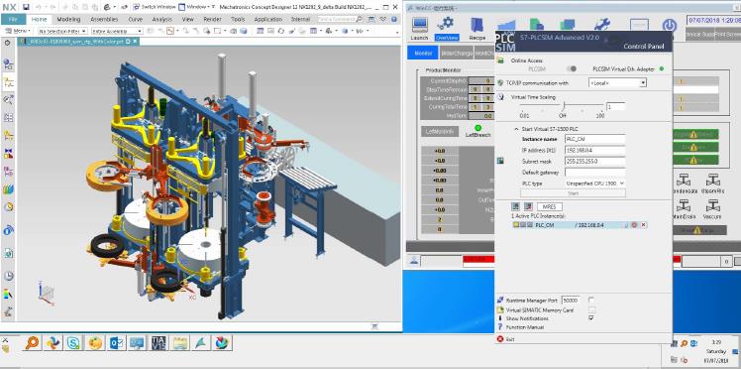Click the blue power icon in WinCC
The image size is (741, 369).
tap(669, 25)
